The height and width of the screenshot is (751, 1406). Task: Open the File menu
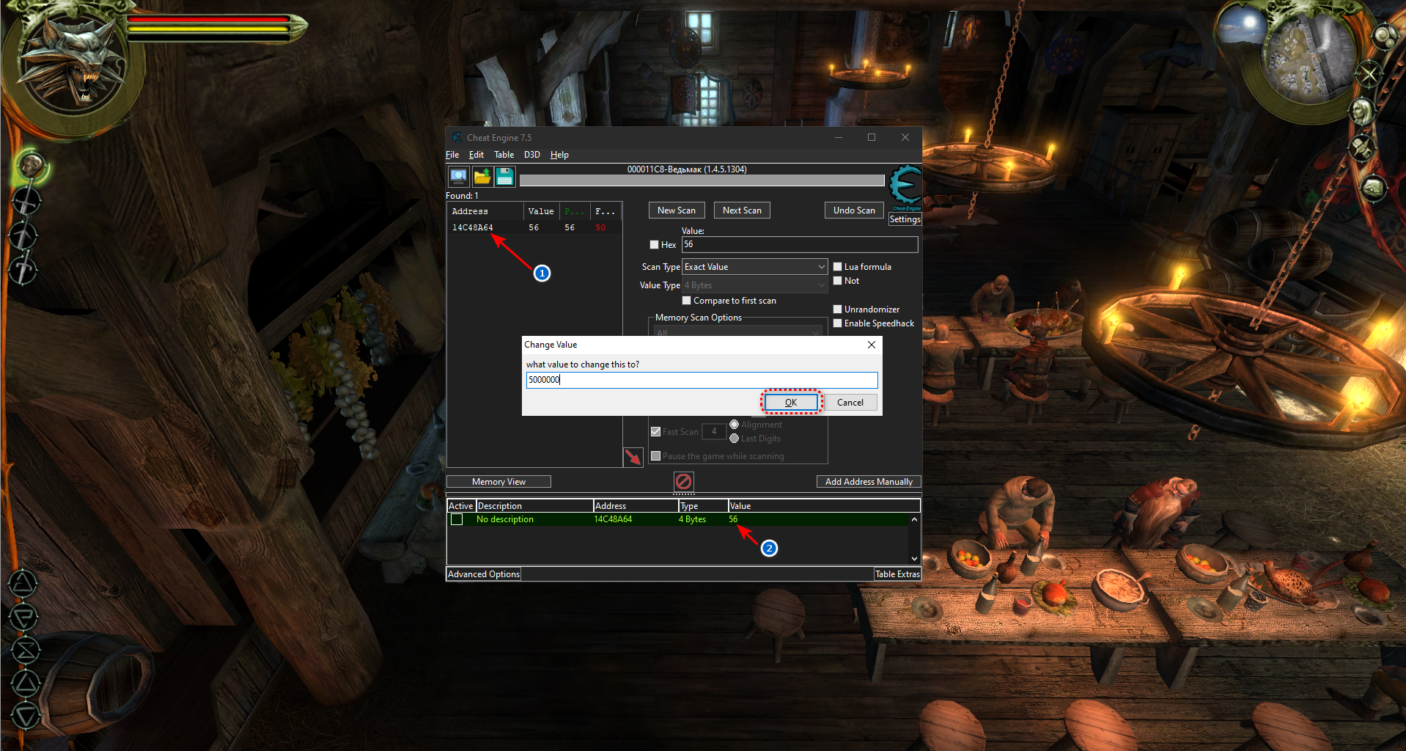(452, 155)
